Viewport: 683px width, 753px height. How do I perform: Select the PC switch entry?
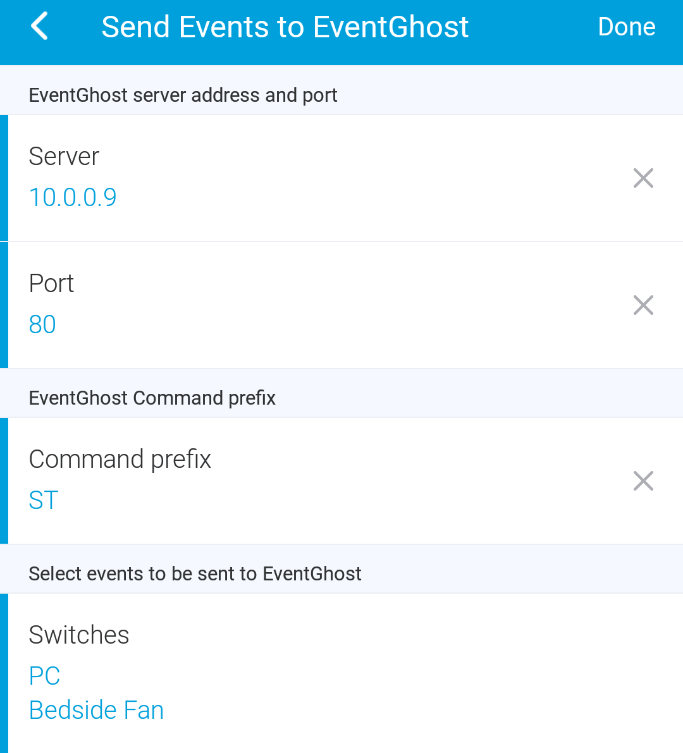tap(45, 676)
